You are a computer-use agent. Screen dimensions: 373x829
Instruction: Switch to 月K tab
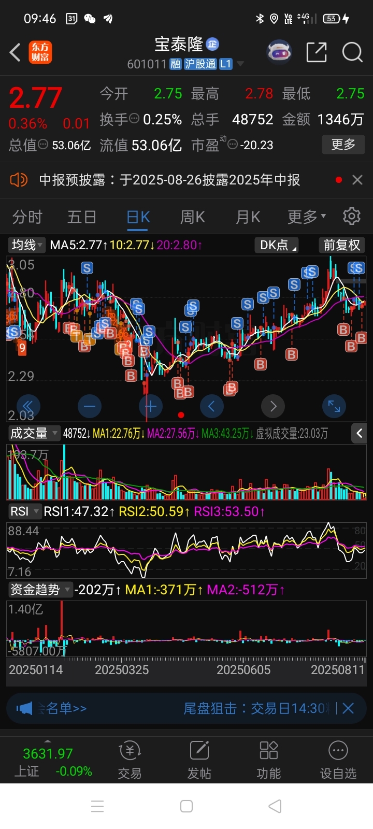[x=248, y=217]
